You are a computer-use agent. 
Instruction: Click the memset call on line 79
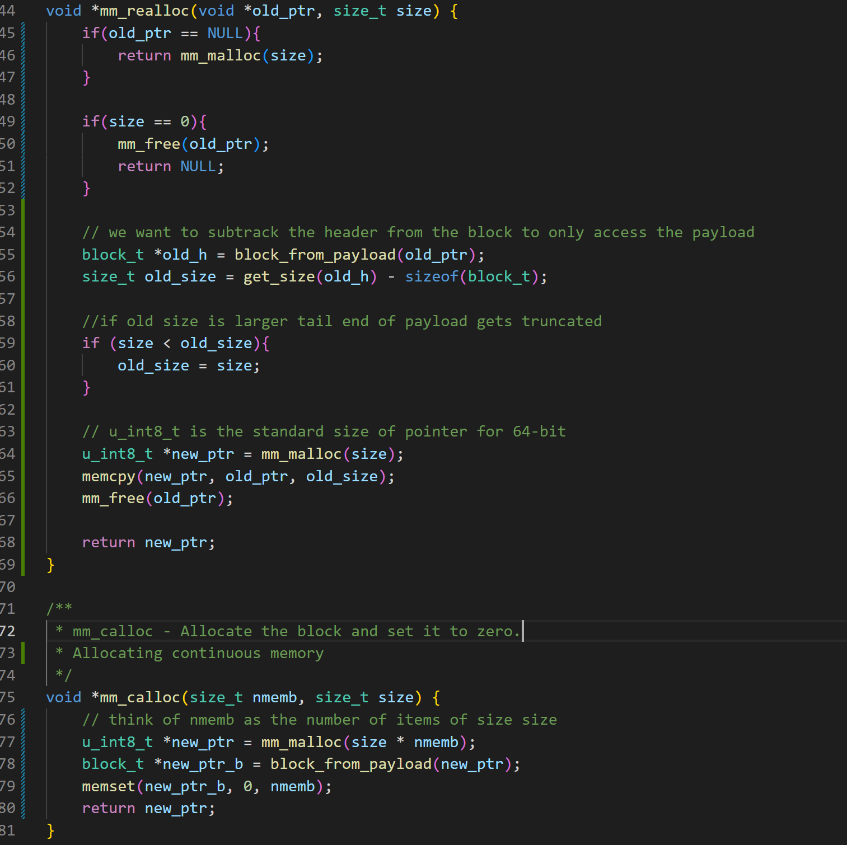click(109, 786)
